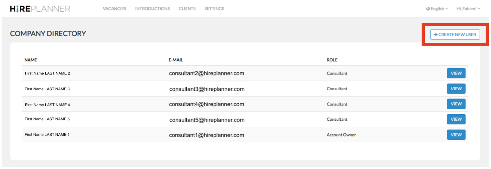Open the Vacancies menu

click(114, 9)
